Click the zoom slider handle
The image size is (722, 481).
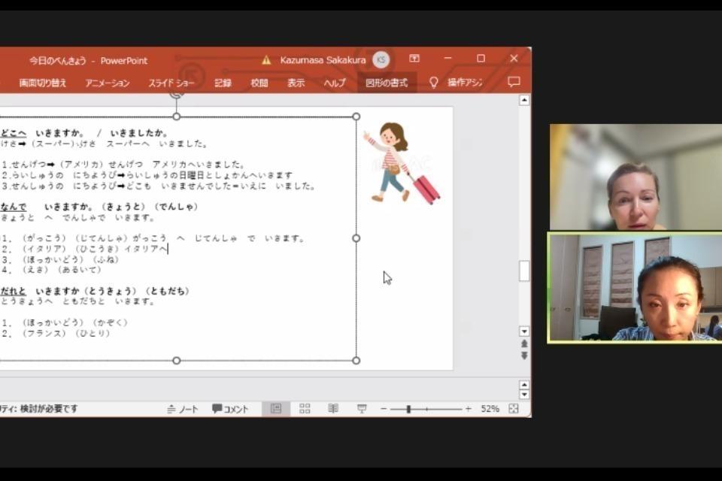click(408, 409)
